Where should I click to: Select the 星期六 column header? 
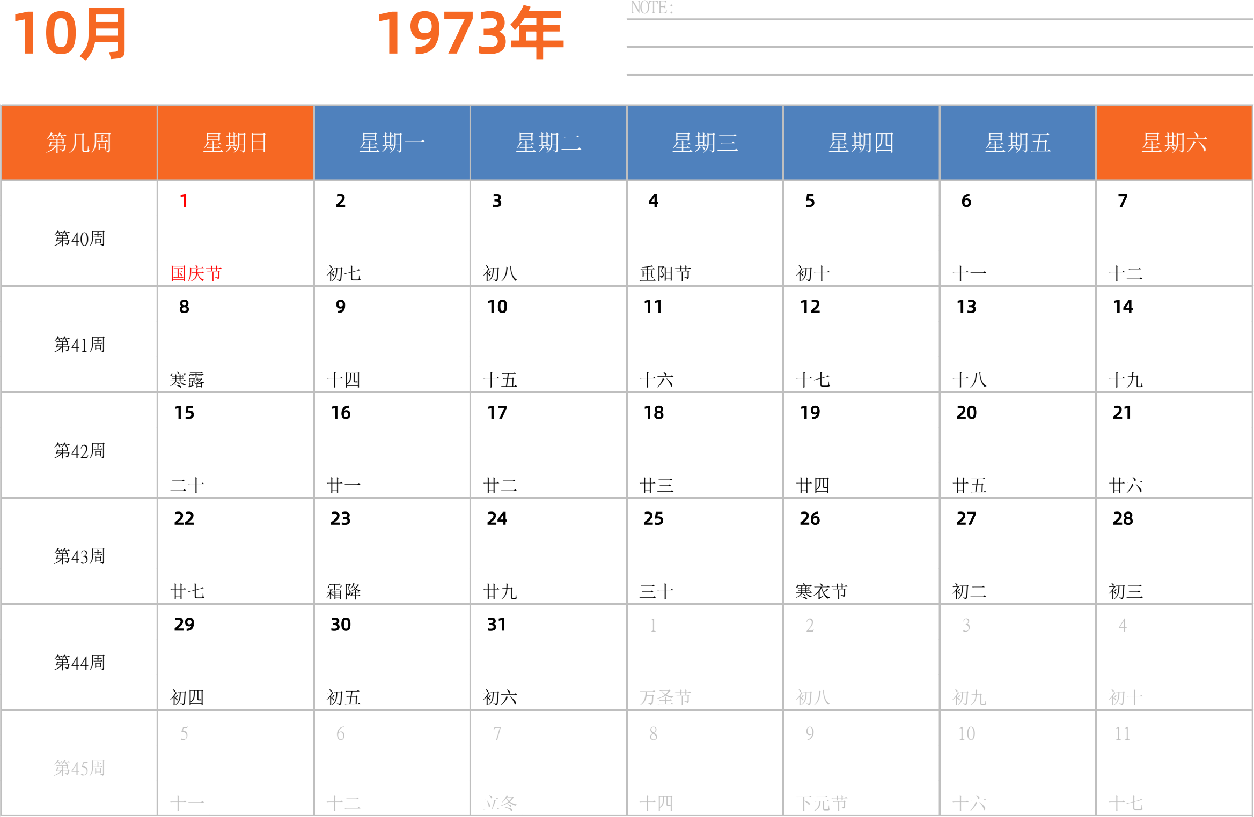tap(1174, 143)
